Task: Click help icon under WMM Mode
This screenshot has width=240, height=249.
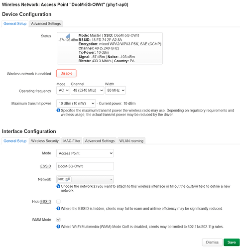Action: [x=58, y=227]
